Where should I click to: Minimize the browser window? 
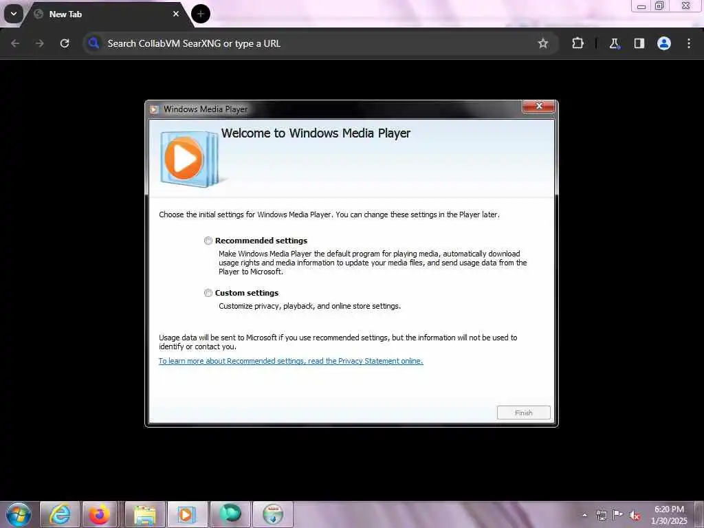(641, 6)
